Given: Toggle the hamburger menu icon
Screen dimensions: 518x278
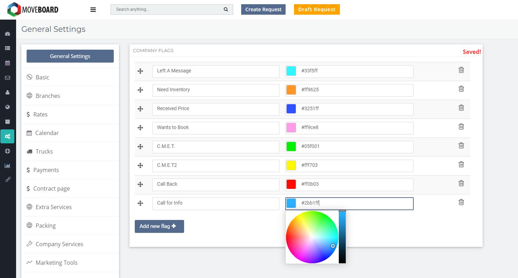Looking at the screenshot, I should [x=93, y=10].
